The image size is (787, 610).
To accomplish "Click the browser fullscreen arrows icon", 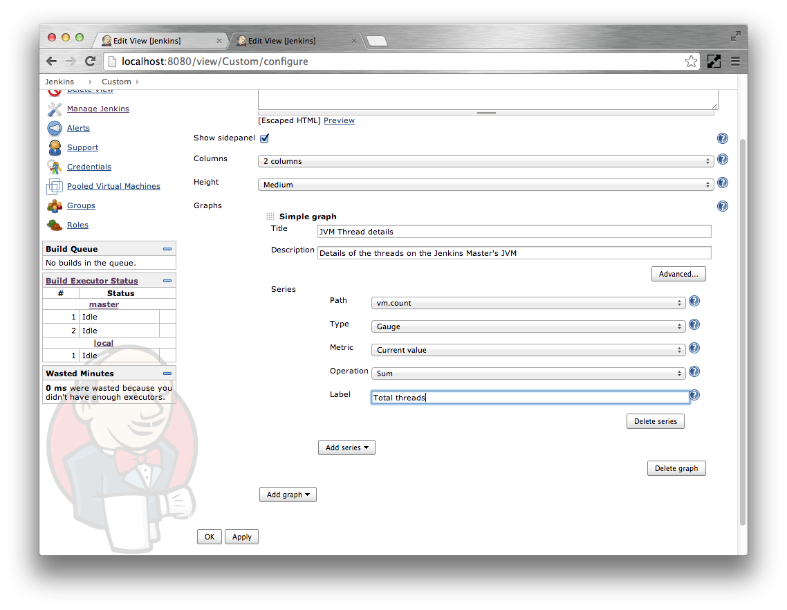I will coord(735,36).
